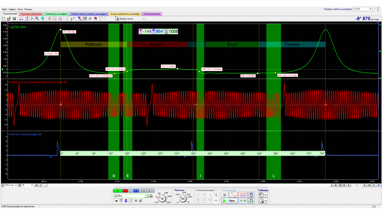Click the Пуск start button

[x=229, y=201]
